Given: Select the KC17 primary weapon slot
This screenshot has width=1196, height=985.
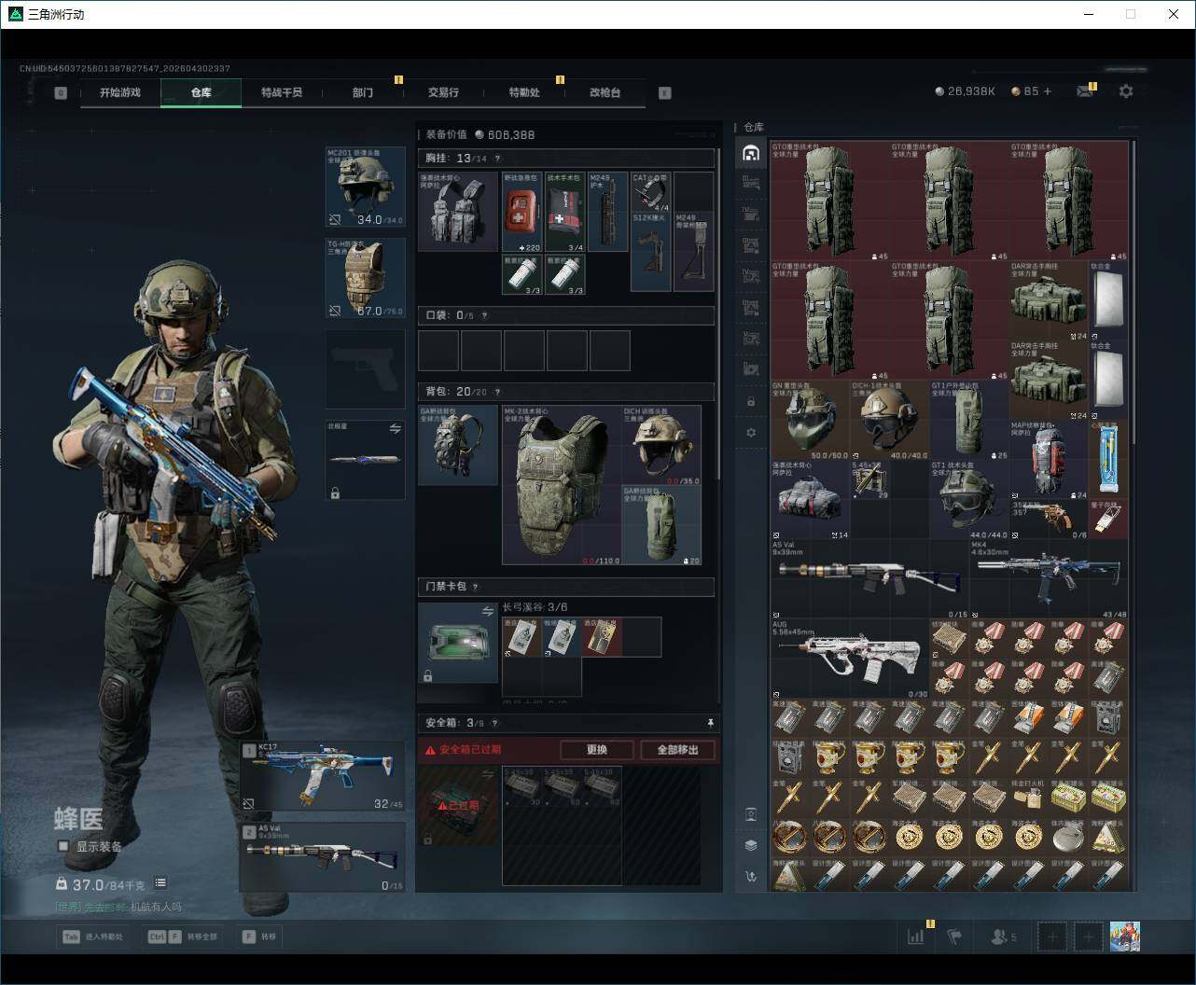Looking at the screenshot, I should (323, 776).
